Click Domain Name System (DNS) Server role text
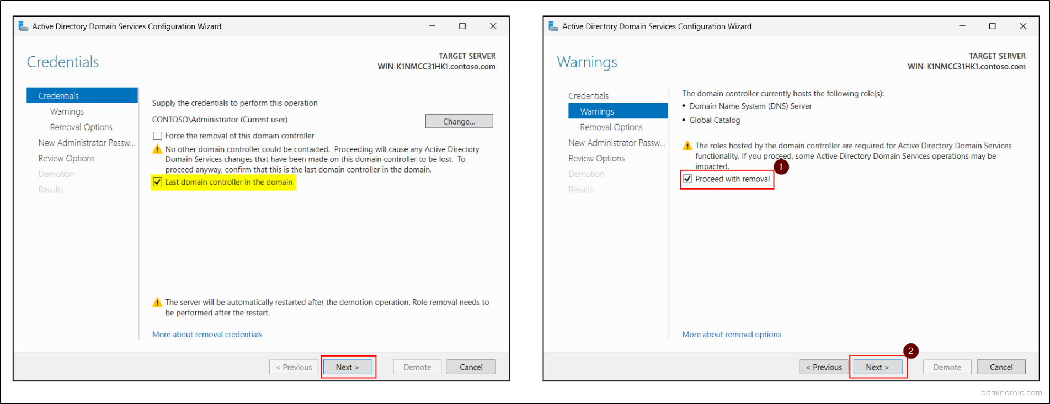Screen dimensions: 1050x404 click(750, 106)
